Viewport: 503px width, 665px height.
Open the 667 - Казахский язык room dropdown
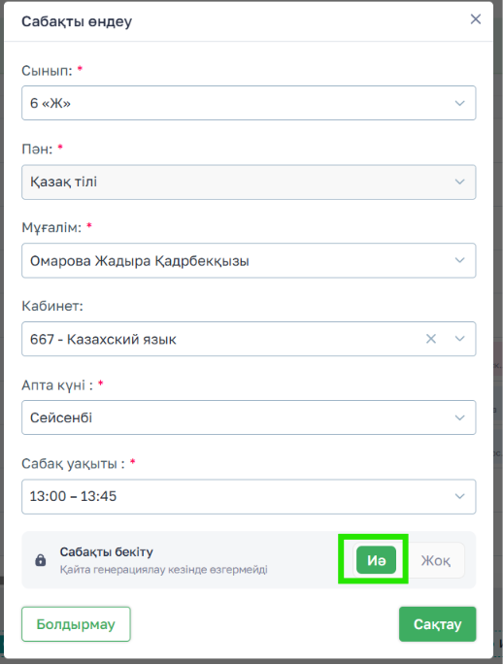249,339
